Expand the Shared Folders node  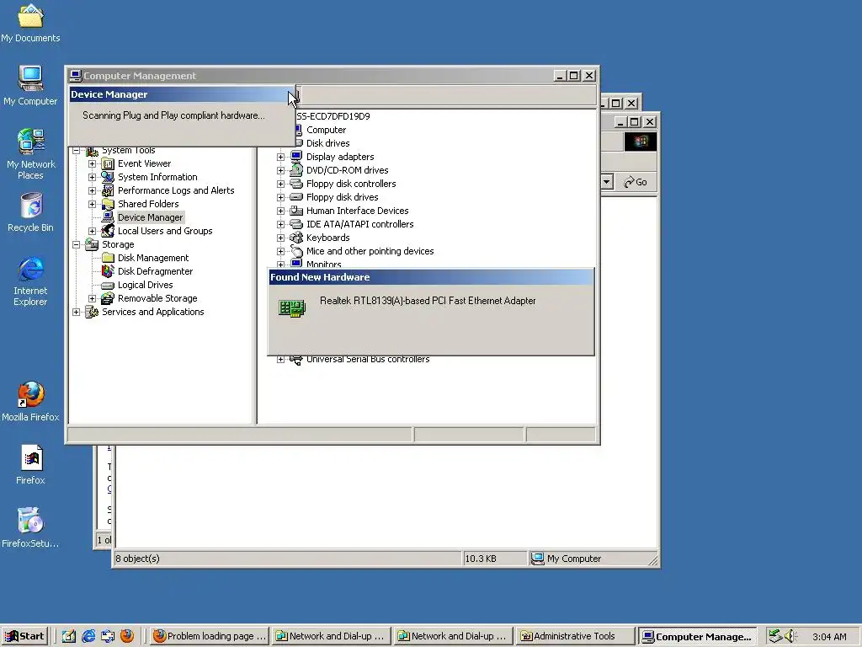[93, 204]
